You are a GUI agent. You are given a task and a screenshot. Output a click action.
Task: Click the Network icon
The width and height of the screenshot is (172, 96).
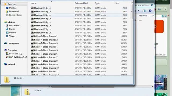(x=5, y=64)
